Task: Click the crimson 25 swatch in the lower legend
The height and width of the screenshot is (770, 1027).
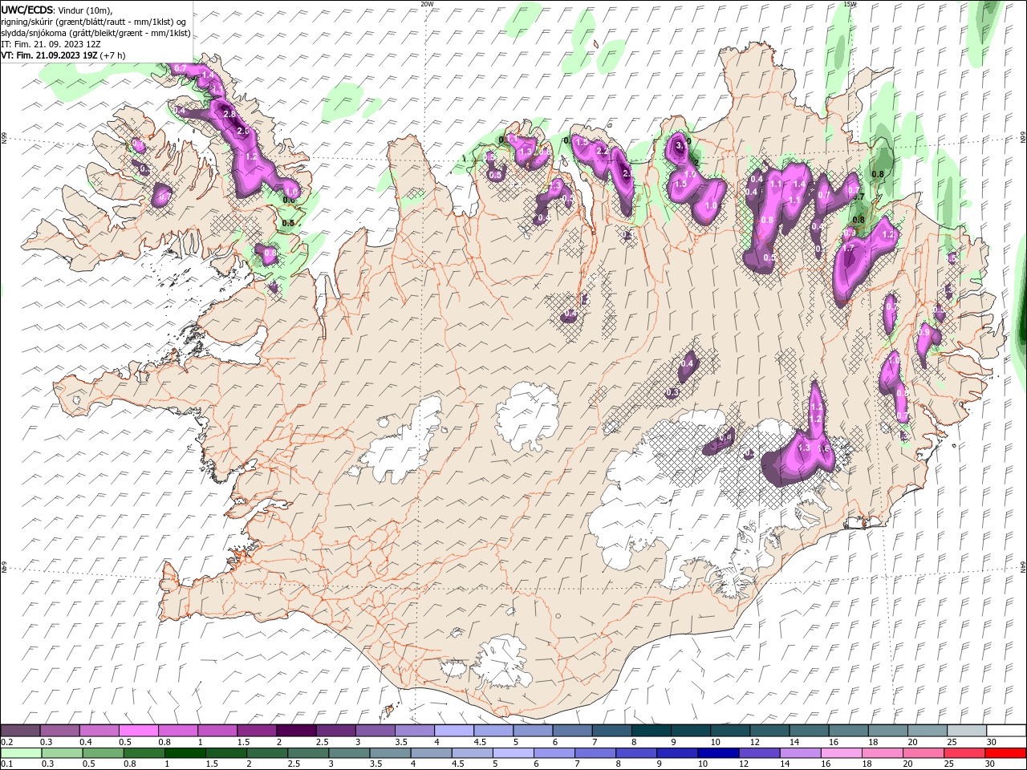Action: coord(964,753)
